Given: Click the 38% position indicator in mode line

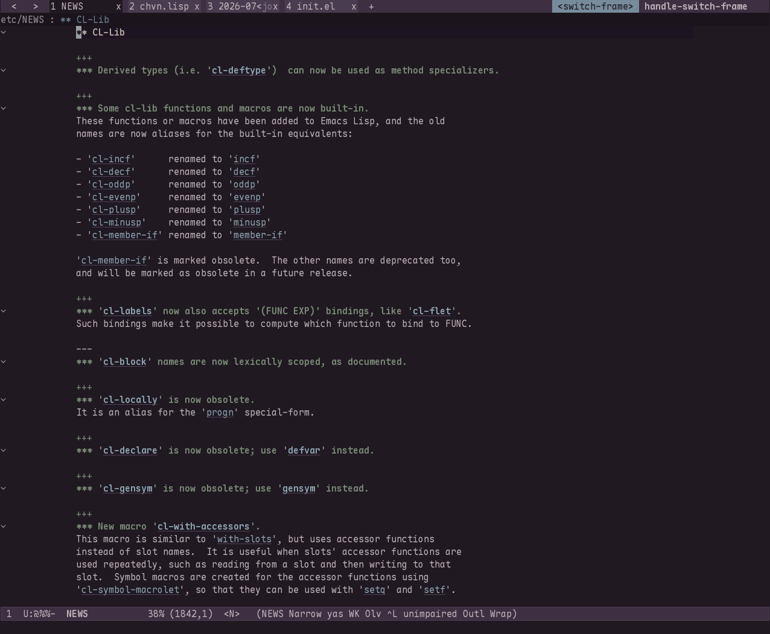Looking at the screenshot, I should pos(156,613).
